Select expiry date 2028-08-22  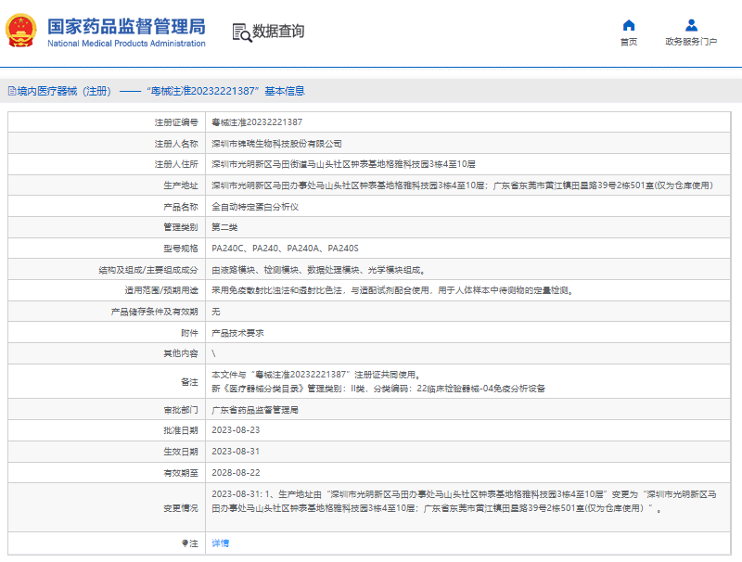(236, 473)
